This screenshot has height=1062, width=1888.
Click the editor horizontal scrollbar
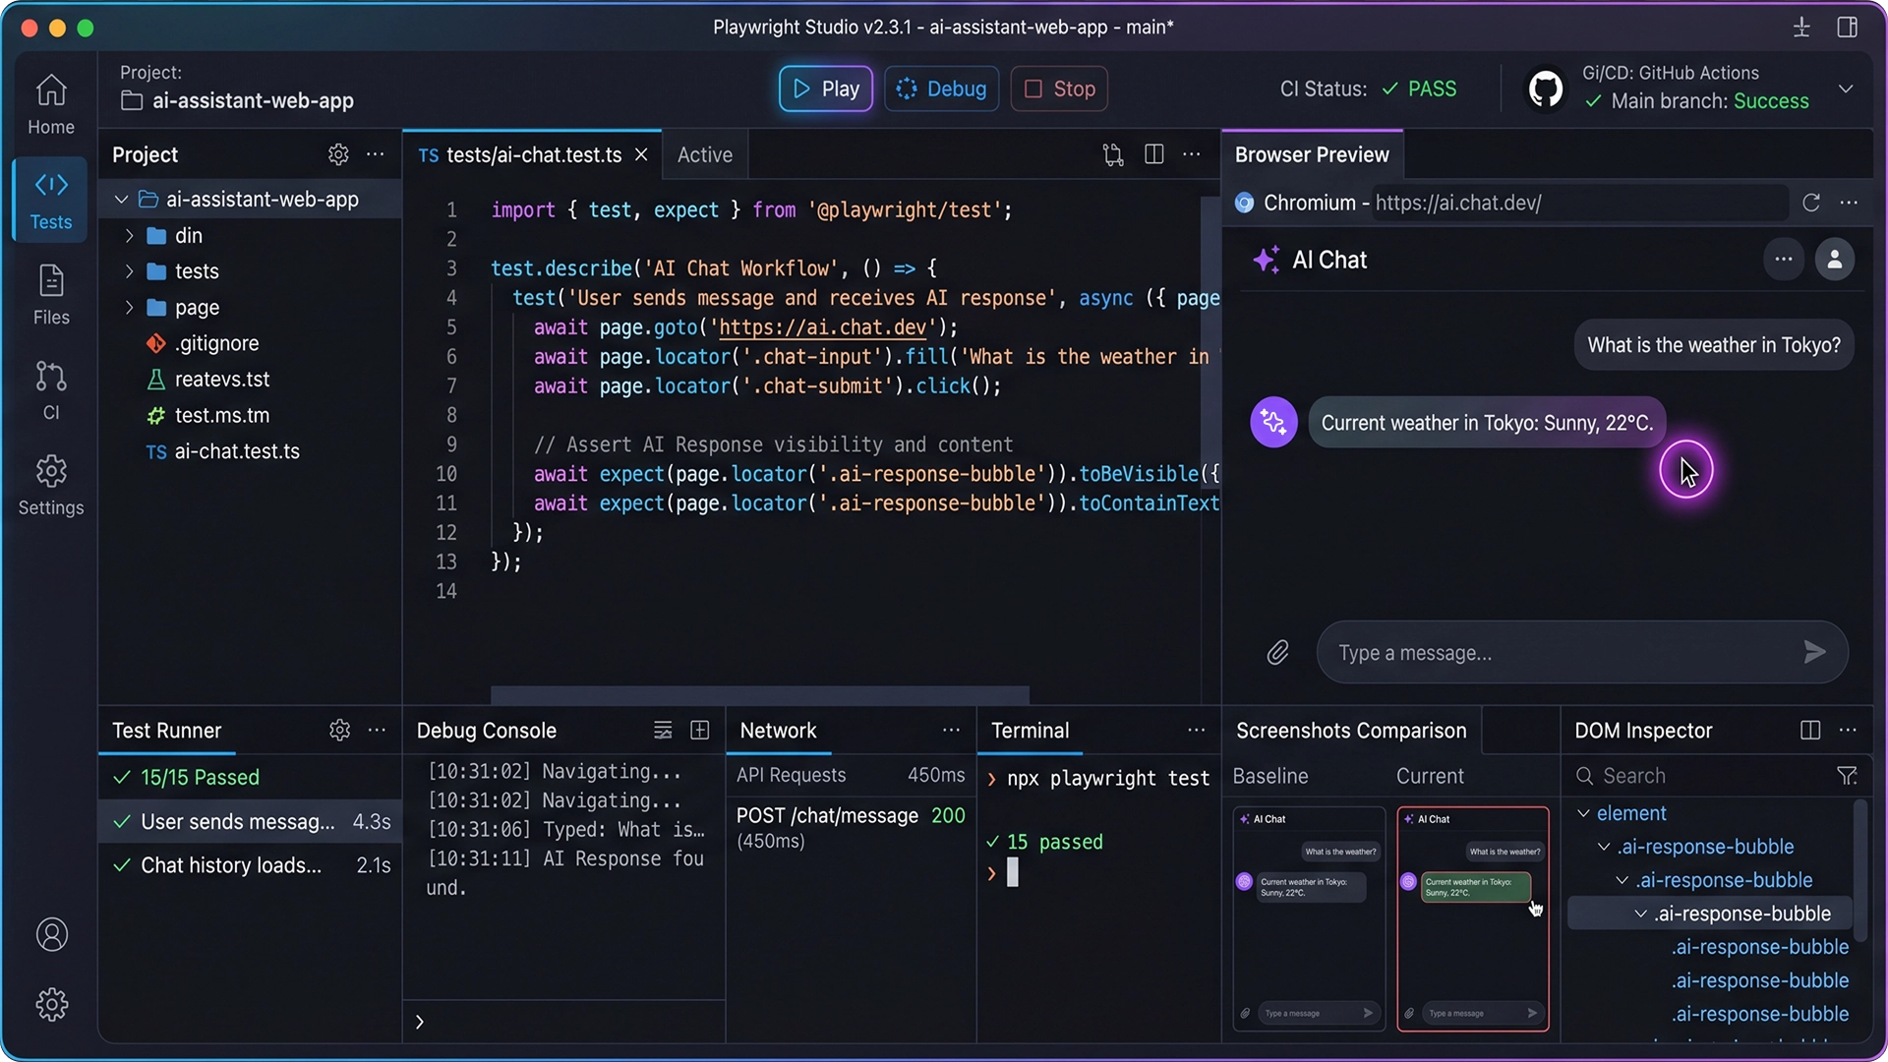click(x=759, y=694)
